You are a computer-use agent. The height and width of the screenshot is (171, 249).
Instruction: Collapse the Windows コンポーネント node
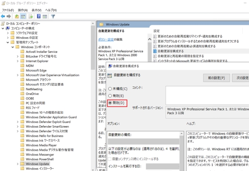[13, 47]
